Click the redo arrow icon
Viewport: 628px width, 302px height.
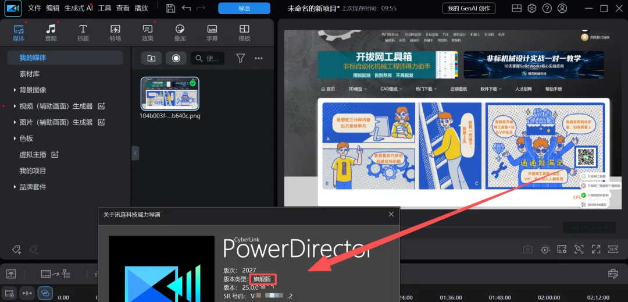click(x=201, y=8)
